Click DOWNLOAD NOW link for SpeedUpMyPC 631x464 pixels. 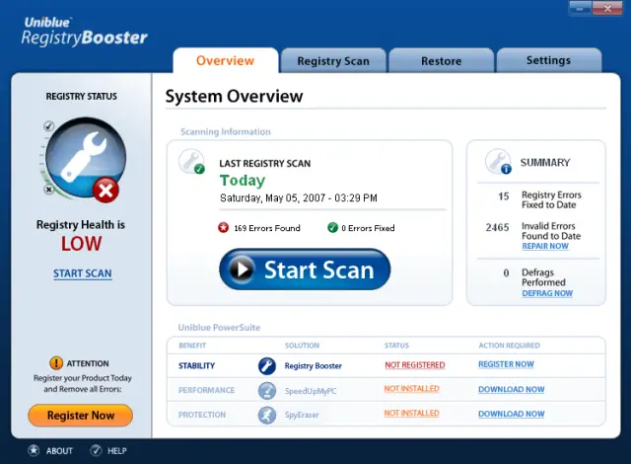(x=512, y=390)
